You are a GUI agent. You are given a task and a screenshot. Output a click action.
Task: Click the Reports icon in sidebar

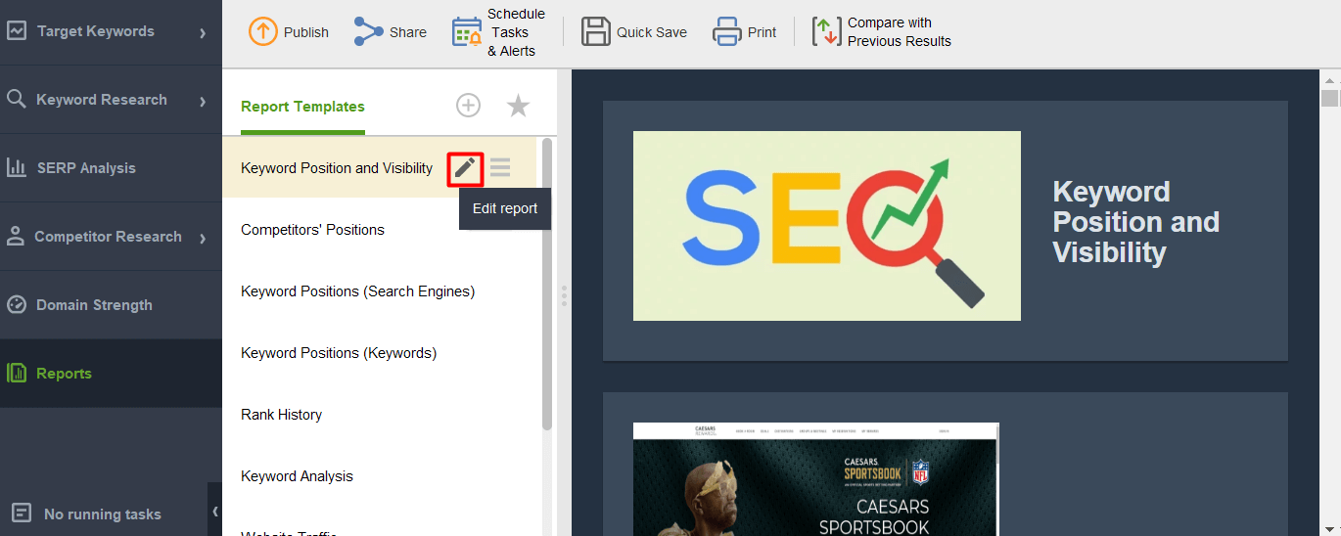(x=17, y=373)
